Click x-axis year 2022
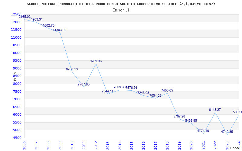Viewport: 242px width, 151px height. (x=215, y=145)
